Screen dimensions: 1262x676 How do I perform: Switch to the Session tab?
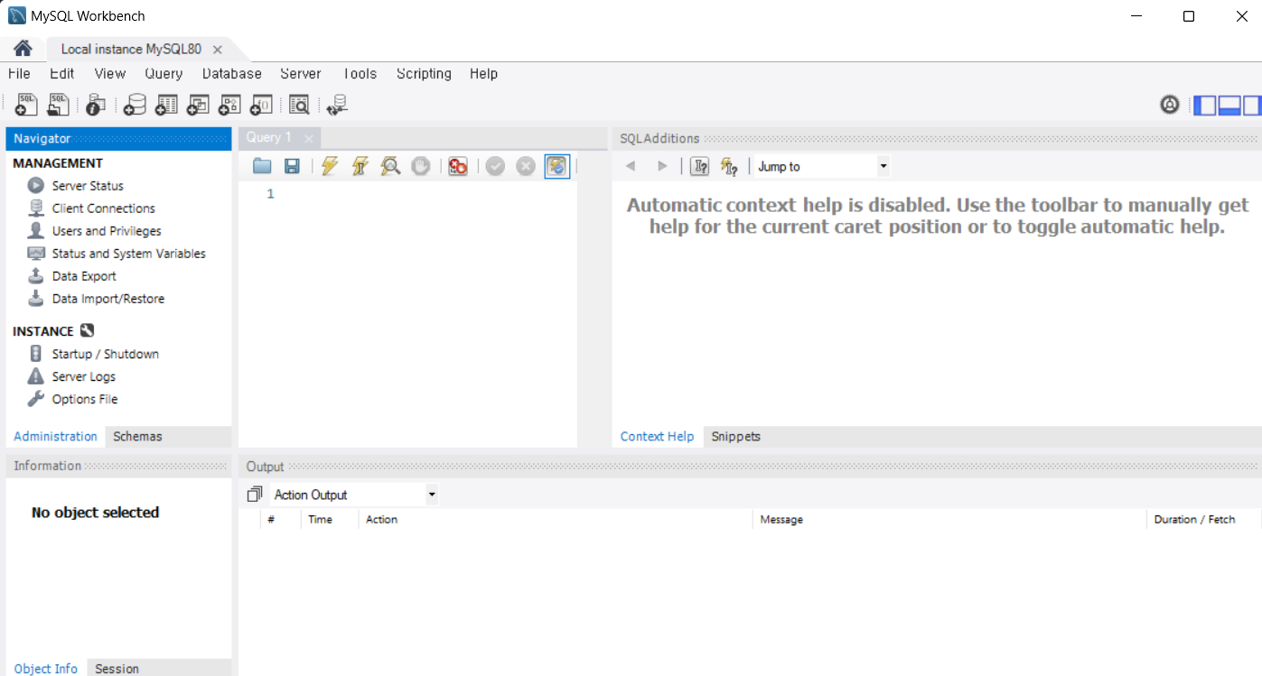(117, 669)
